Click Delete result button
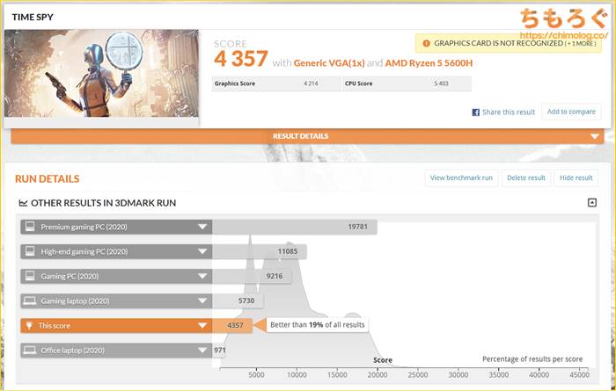Image resolution: width=616 pixels, height=391 pixels. click(526, 178)
